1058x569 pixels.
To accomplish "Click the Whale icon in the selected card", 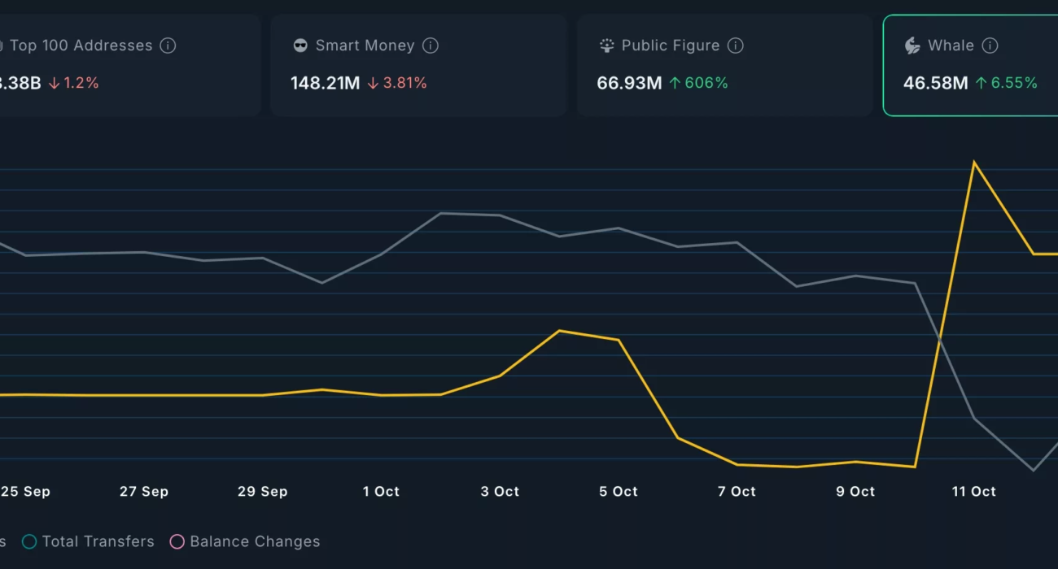I will tap(912, 46).
